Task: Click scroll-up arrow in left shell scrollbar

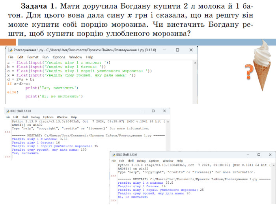Action: 168,121
